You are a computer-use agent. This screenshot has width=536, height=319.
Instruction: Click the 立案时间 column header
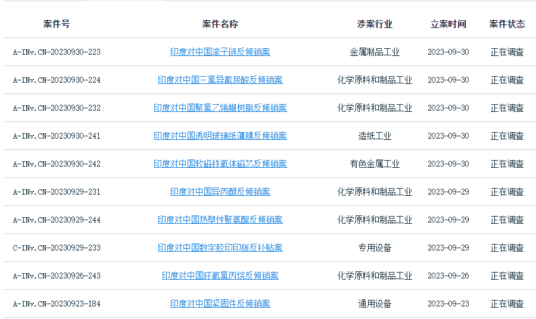tap(448, 24)
